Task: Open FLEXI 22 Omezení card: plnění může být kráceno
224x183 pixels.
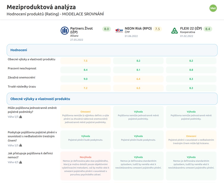Action: click(x=191, y=140)
